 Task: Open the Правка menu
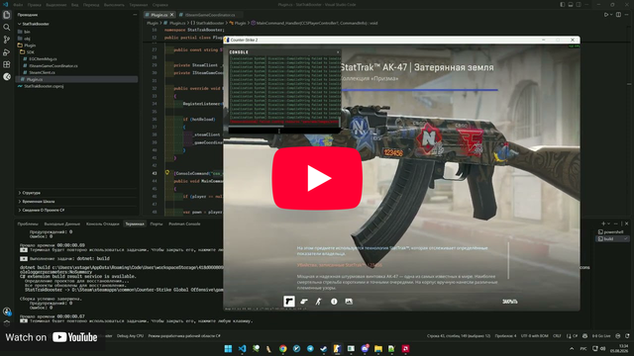pos(35,5)
